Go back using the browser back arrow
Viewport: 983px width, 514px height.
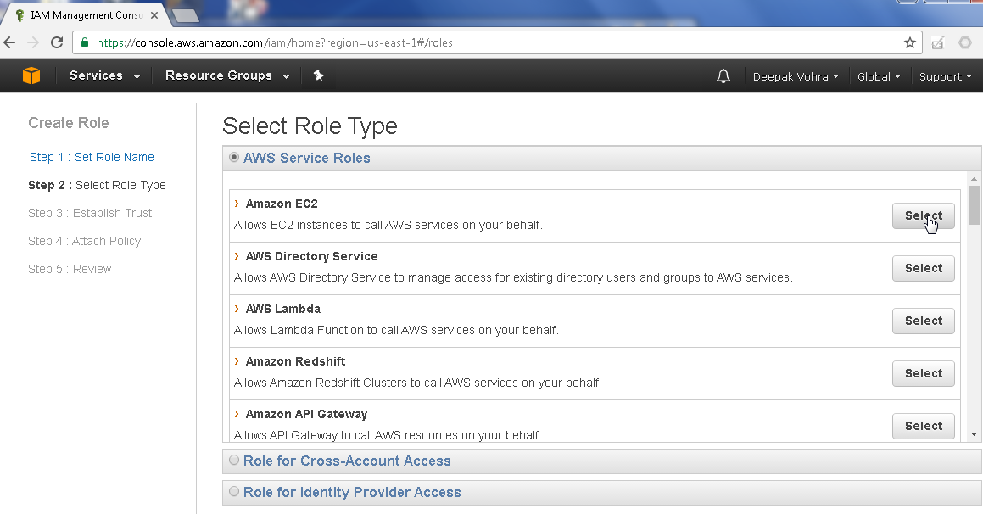10,42
